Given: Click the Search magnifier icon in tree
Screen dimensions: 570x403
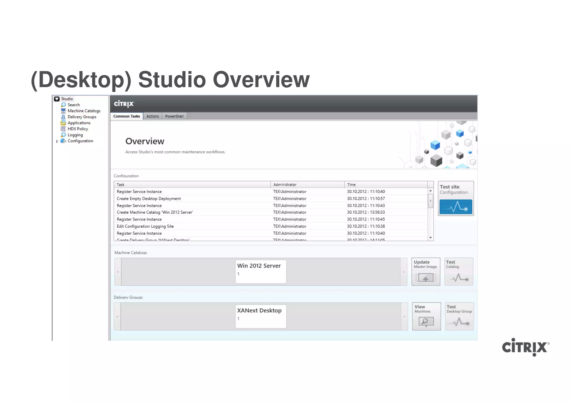Looking at the screenshot, I should [63, 105].
